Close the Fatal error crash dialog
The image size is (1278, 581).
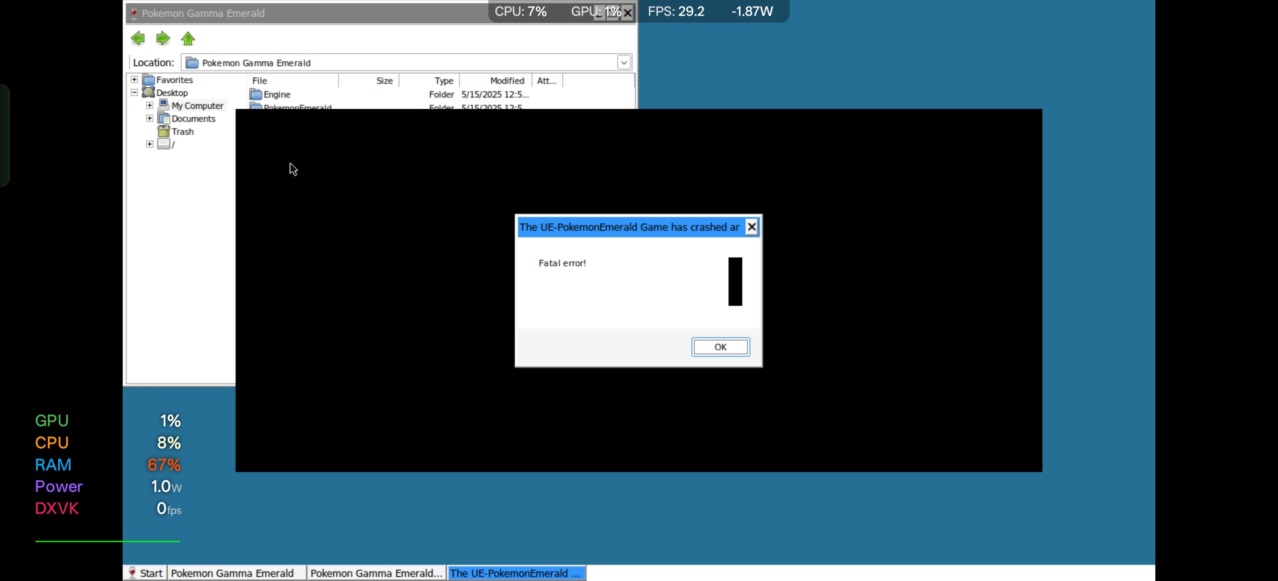[751, 227]
